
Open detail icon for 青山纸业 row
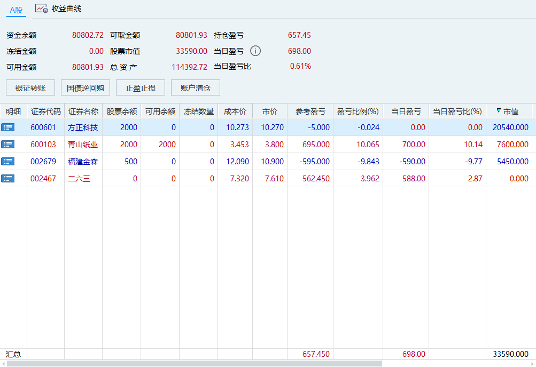[7, 144]
